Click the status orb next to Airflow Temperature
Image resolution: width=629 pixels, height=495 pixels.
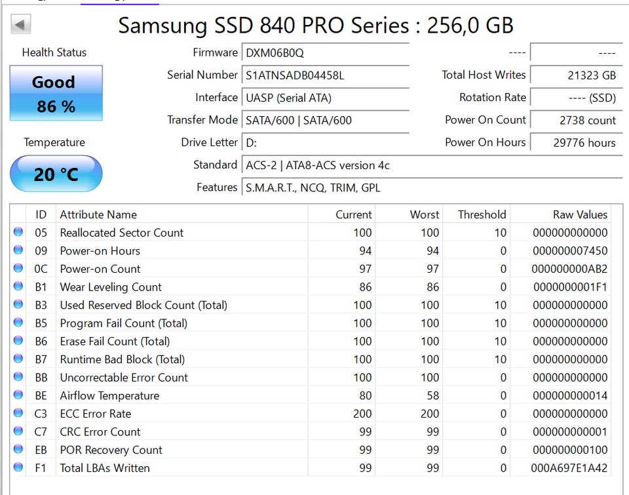coord(18,396)
